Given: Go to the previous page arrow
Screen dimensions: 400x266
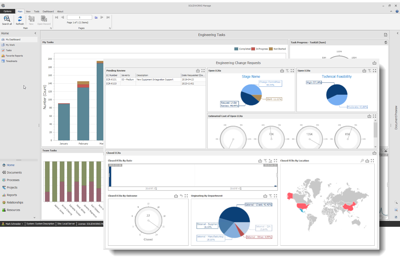Looking at the screenshot, I should point(62,17).
